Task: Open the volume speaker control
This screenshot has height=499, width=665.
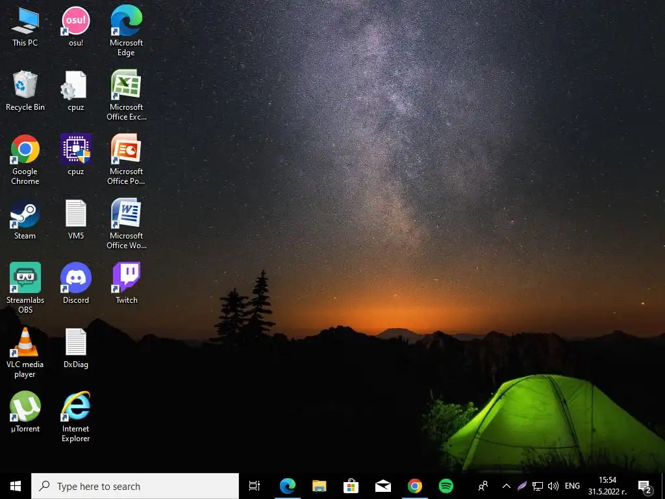Action: [553, 486]
